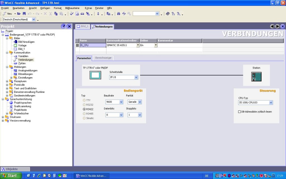Open the help book icon in the toolbar
The width and height of the screenshot is (286, 179).
click(x=168, y=13)
